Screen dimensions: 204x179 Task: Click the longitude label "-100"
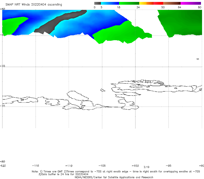coord(135,166)
